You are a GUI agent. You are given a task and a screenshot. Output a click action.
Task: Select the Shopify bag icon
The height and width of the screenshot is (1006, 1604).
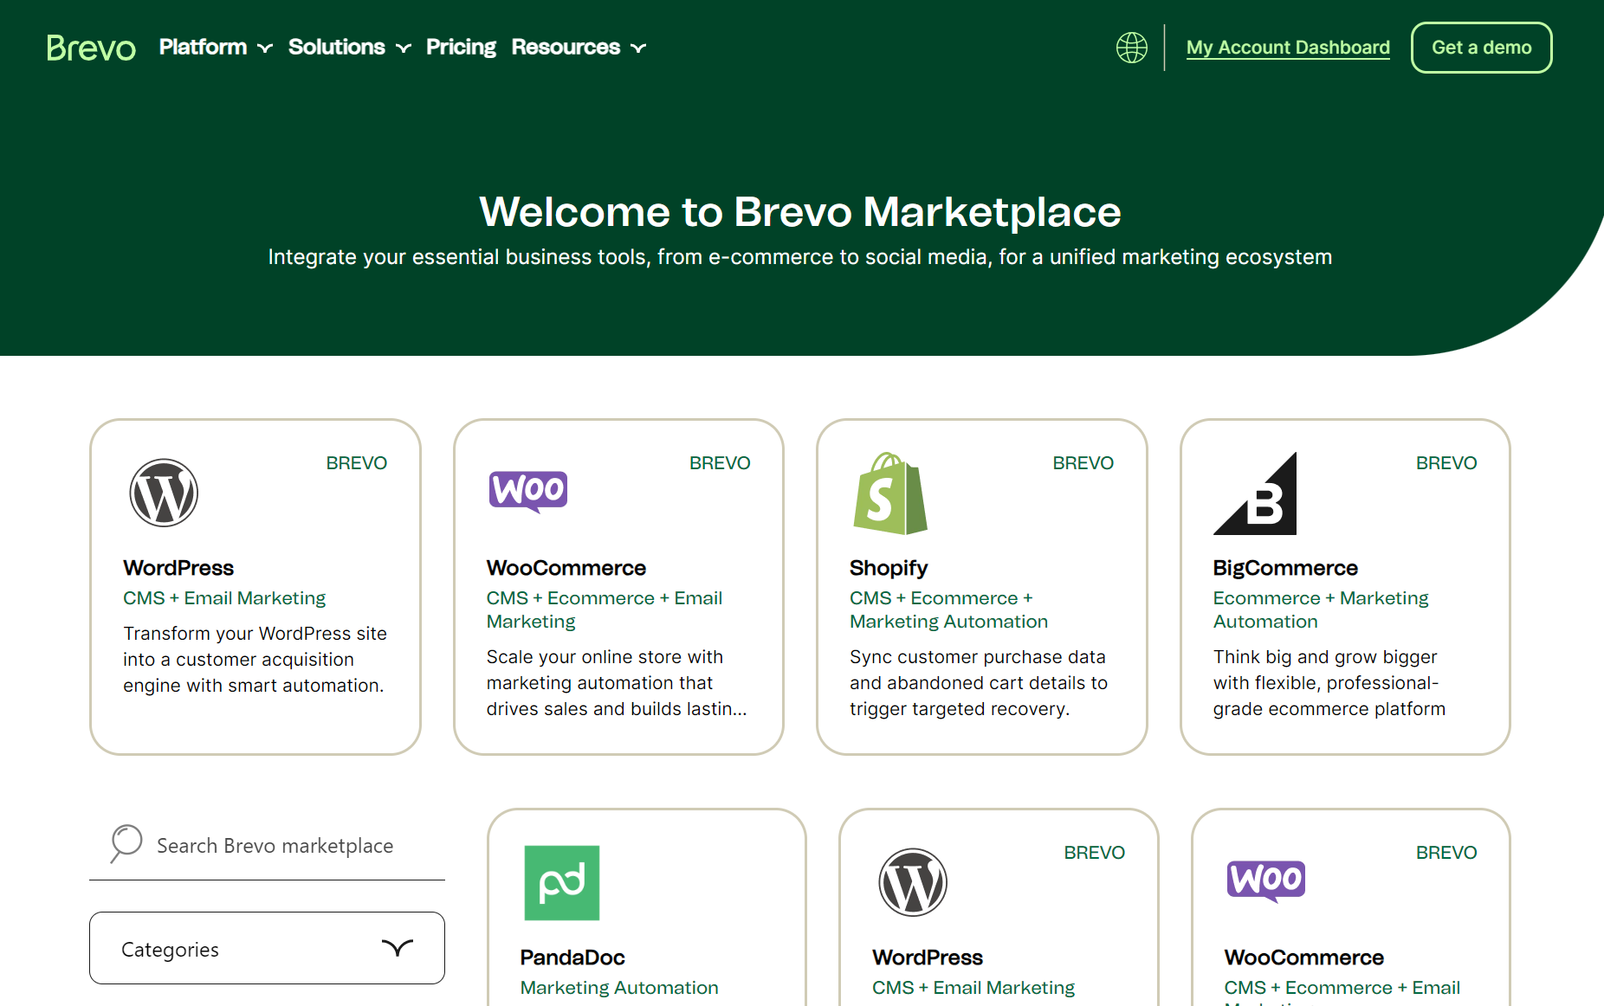tap(890, 493)
